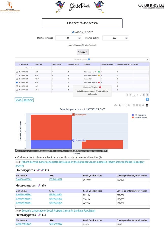Sort table by Heterozygotes column

[x=68, y=64]
